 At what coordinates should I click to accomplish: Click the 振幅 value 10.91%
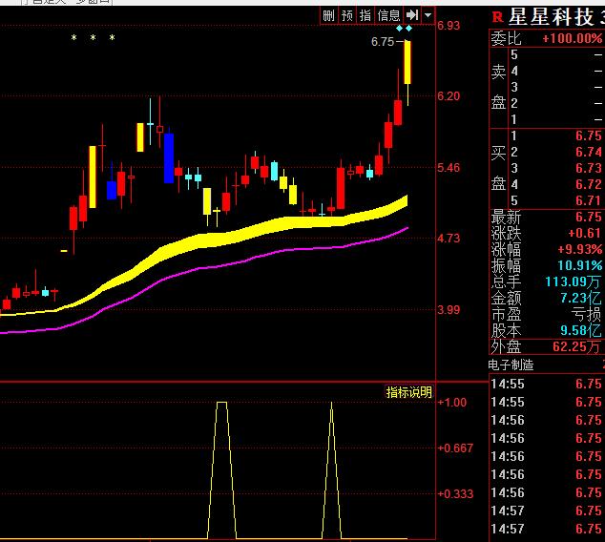(580, 265)
